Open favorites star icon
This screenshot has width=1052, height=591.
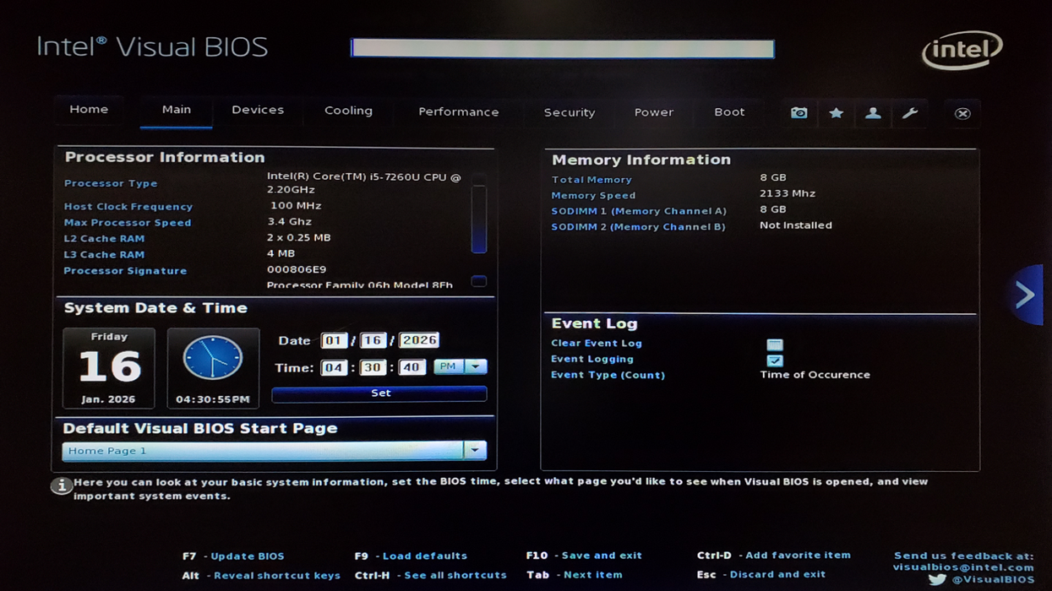836,113
